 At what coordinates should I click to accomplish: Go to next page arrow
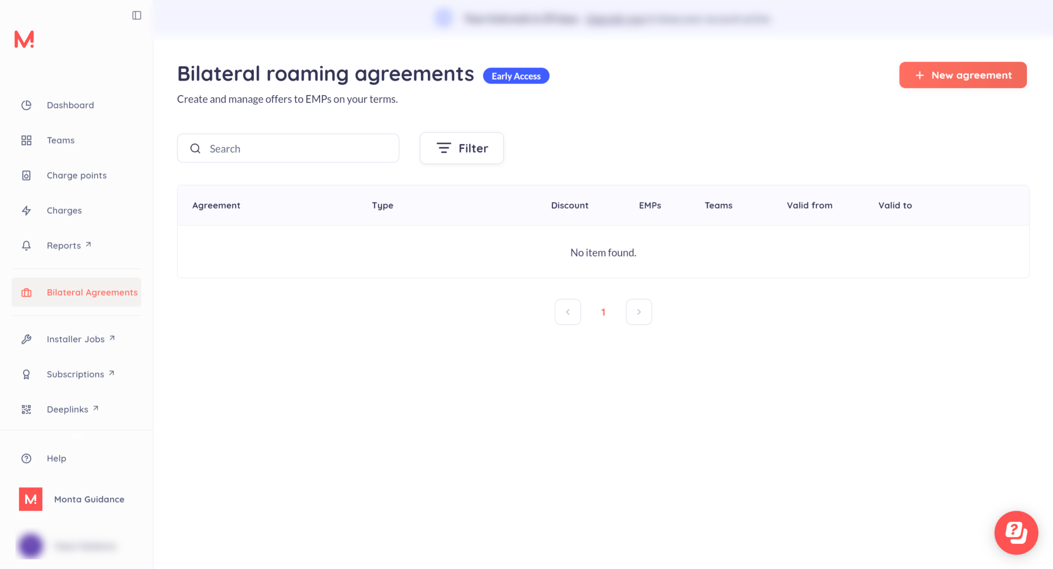[x=638, y=312]
